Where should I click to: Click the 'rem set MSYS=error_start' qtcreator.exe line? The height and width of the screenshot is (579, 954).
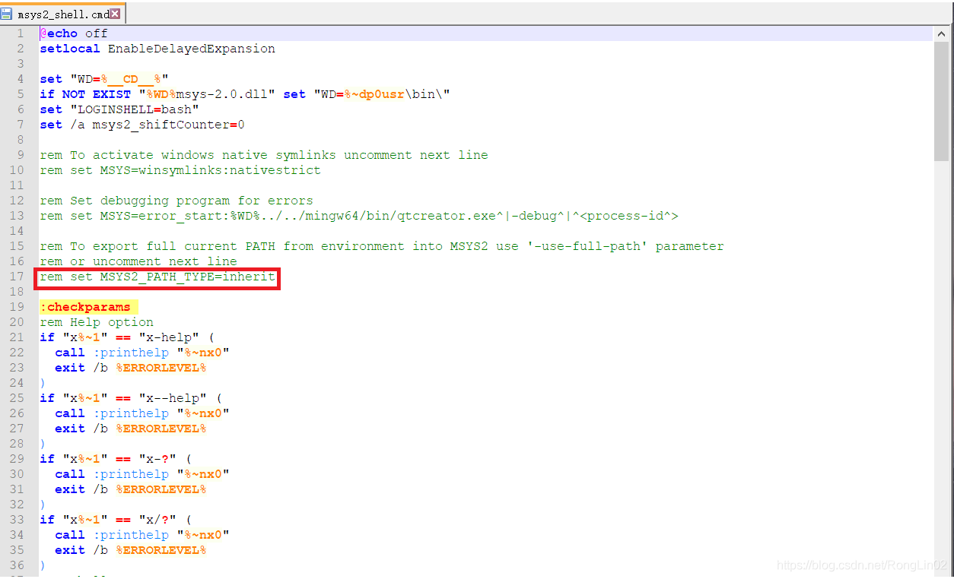tap(359, 216)
